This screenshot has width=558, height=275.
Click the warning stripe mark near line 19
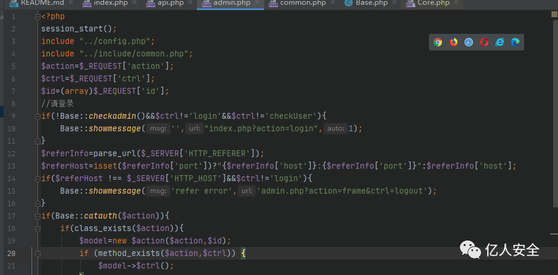554,234
